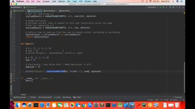Open the Refactor menu
Image resolution: width=195 pixels, height=109 pixels.
pos(62,1)
